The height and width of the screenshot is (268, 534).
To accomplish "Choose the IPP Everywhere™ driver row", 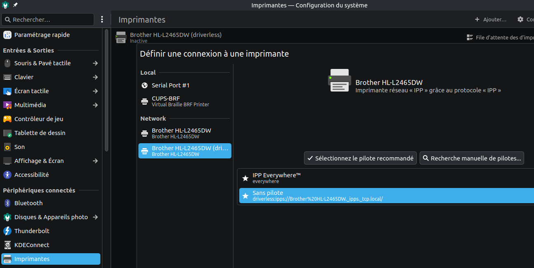I will [x=386, y=178].
